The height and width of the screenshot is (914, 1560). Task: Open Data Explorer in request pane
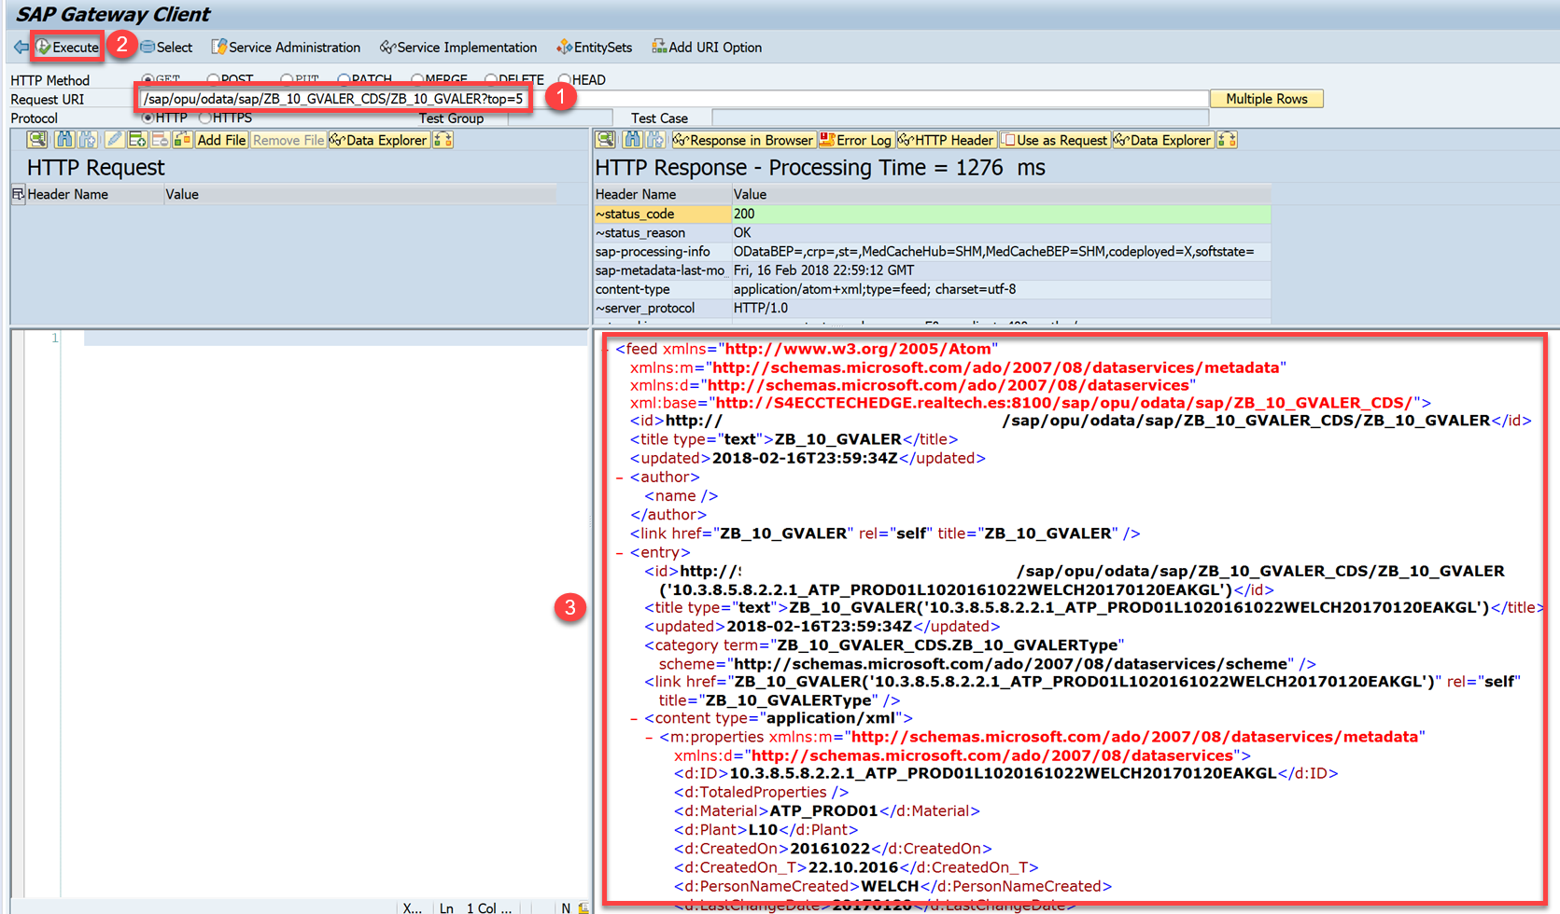(378, 140)
